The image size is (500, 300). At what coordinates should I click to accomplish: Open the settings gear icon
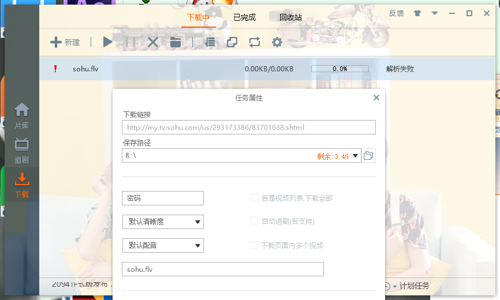[x=277, y=42]
